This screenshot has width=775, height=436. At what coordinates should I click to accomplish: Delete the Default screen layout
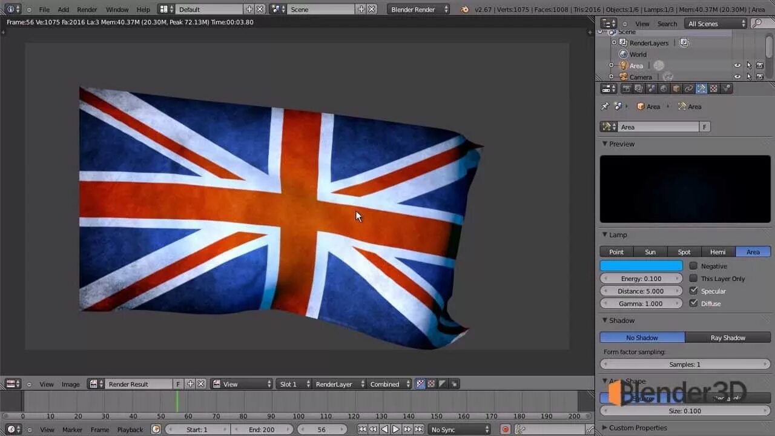[260, 9]
